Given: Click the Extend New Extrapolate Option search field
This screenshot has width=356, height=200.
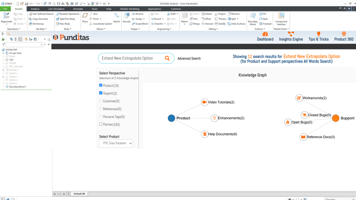Looking at the screenshot, I should click(x=130, y=58).
